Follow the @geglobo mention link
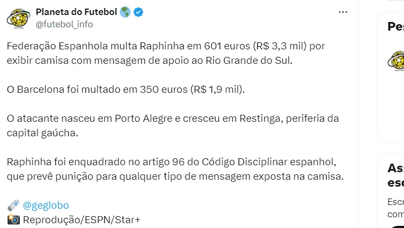Image resolution: width=404 pixels, height=228 pixels. (46, 205)
